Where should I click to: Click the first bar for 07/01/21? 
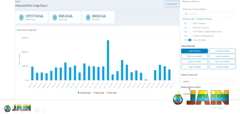[32, 73]
